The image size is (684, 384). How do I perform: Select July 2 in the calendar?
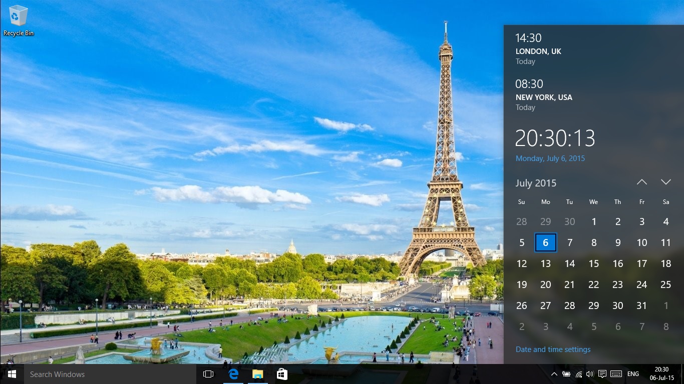tap(618, 221)
